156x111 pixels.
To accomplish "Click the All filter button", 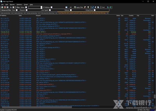I will tap(70, 7).
